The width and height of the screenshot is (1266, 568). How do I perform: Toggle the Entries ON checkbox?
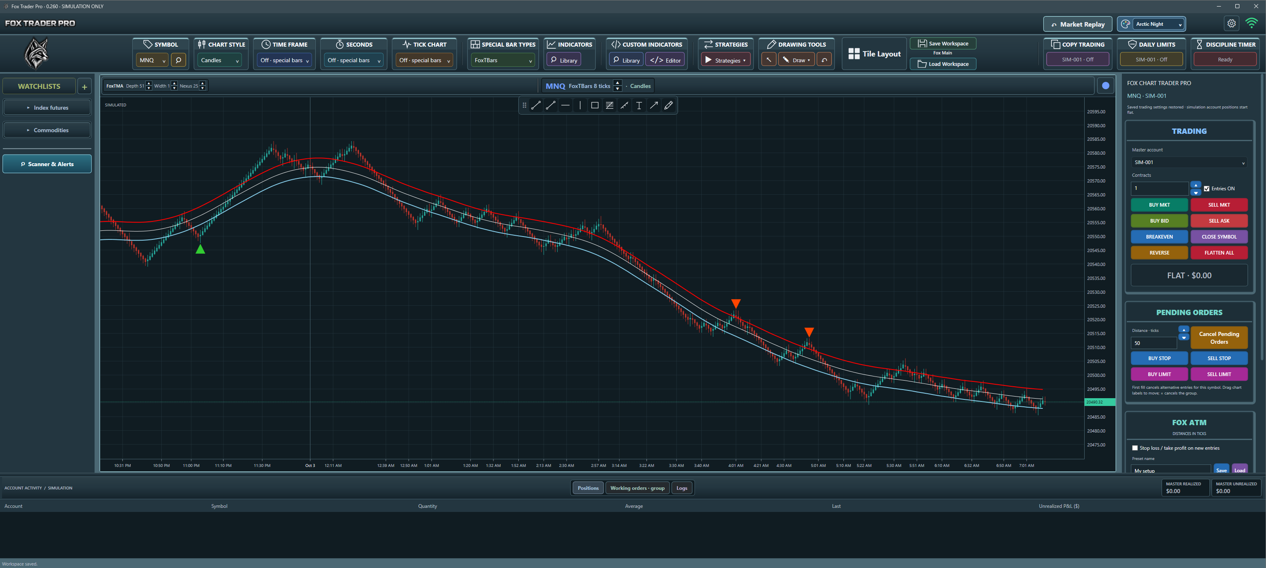(x=1207, y=189)
